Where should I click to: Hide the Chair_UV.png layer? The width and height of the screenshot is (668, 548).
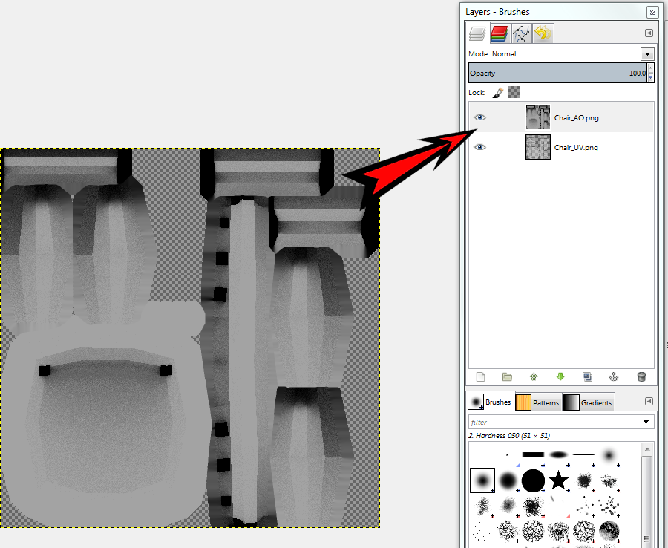(x=480, y=147)
